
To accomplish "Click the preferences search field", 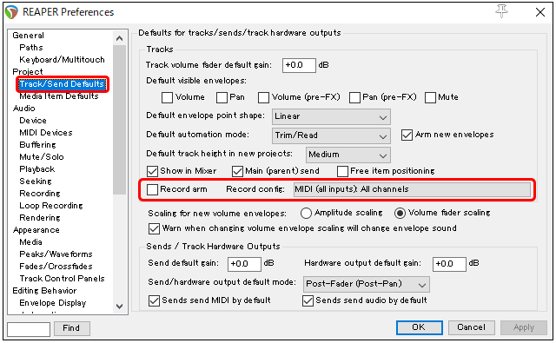I will [29, 329].
